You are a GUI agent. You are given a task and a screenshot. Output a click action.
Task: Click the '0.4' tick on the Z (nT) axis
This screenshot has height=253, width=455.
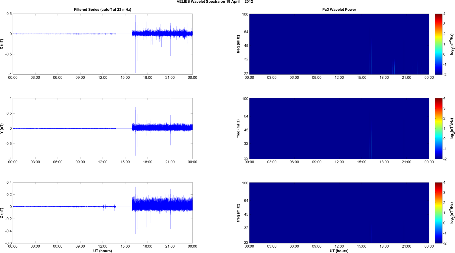9,183
